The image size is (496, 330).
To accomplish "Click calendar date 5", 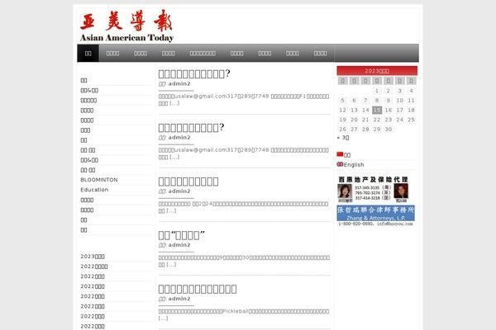I will tap(342, 101).
